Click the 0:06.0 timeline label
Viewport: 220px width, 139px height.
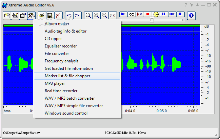click(x=193, y=111)
